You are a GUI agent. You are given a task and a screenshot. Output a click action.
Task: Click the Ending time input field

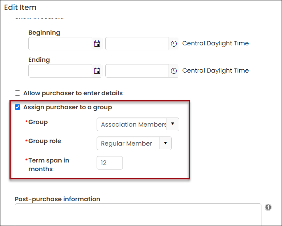137,71
